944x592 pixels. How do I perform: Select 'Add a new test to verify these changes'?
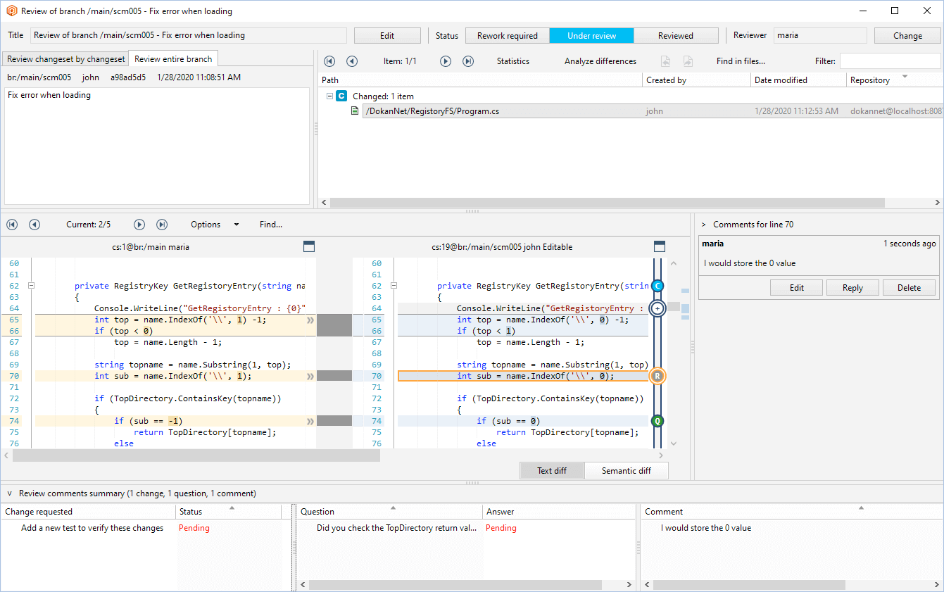click(92, 528)
